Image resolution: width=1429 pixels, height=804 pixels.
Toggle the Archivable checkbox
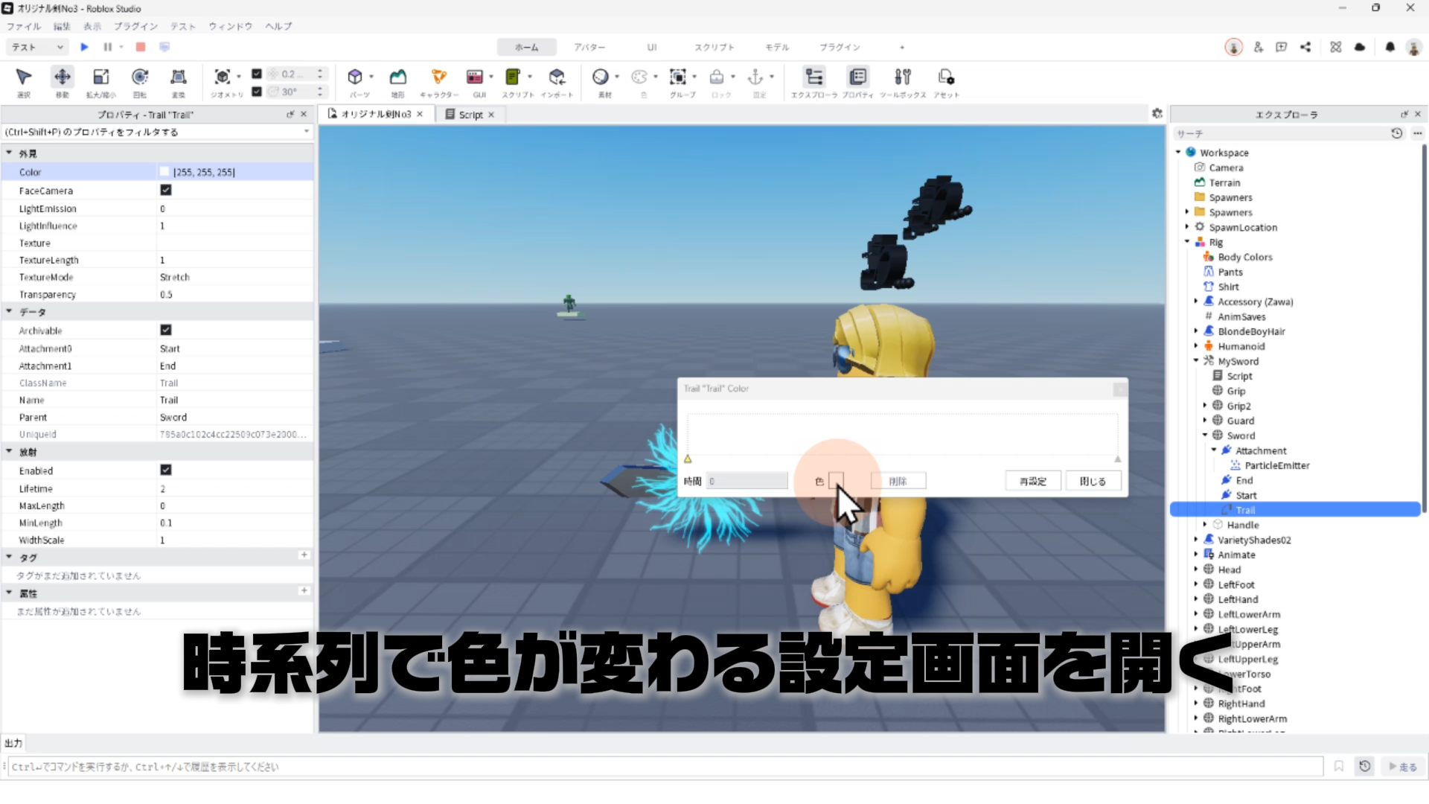pos(166,330)
